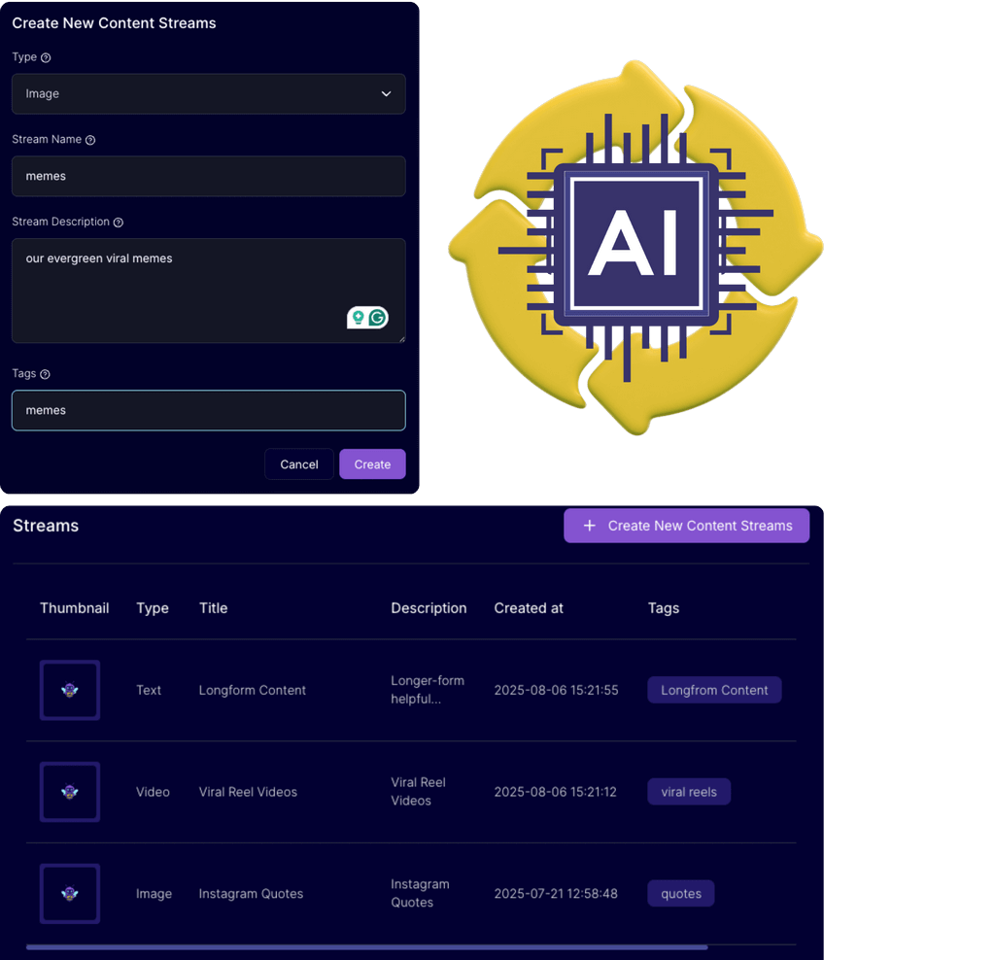Click the Create New Content Streams button
This screenshot has width=995, height=960.
[686, 526]
